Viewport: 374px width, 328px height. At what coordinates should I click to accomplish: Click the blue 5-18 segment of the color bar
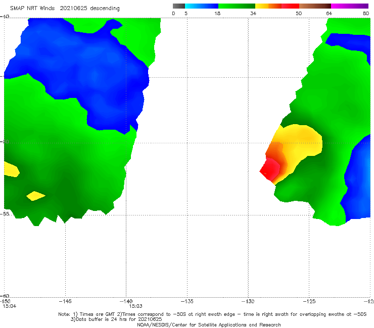pyautogui.click(x=202, y=6)
